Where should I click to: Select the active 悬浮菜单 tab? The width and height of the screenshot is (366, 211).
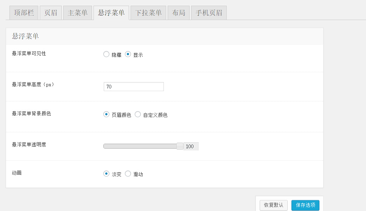[x=111, y=13]
